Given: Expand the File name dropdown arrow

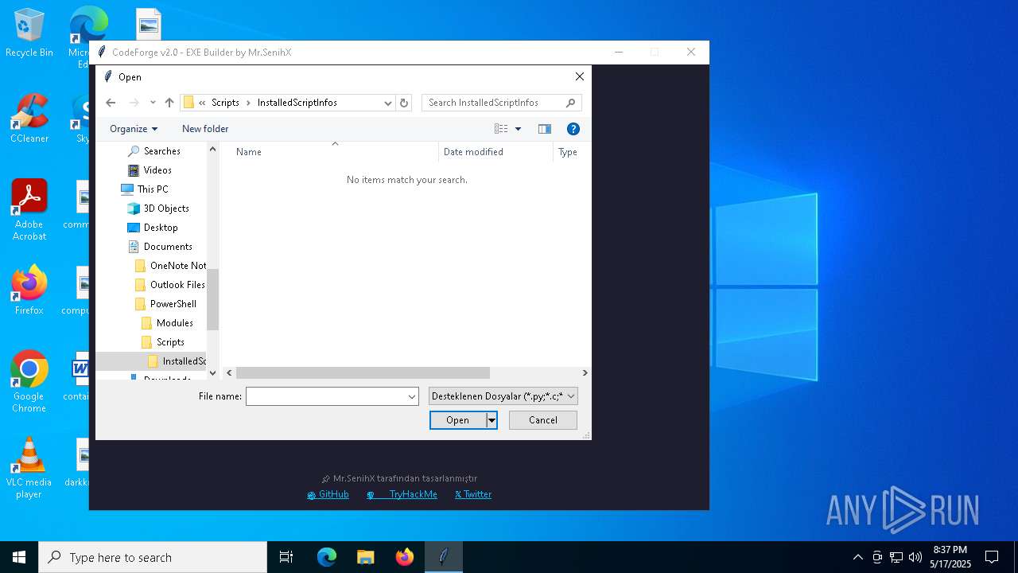Looking at the screenshot, I should pyautogui.click(x=412, y=396).
